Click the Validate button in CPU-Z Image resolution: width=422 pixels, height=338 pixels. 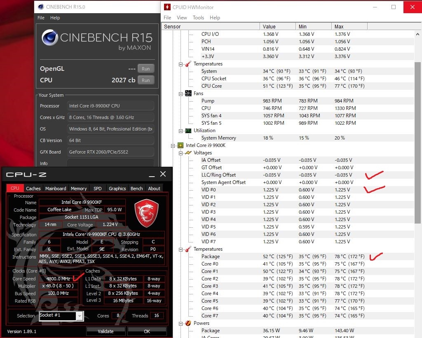click(x=105, y=331)
